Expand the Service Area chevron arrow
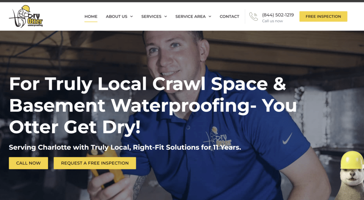 click(210, 16)
